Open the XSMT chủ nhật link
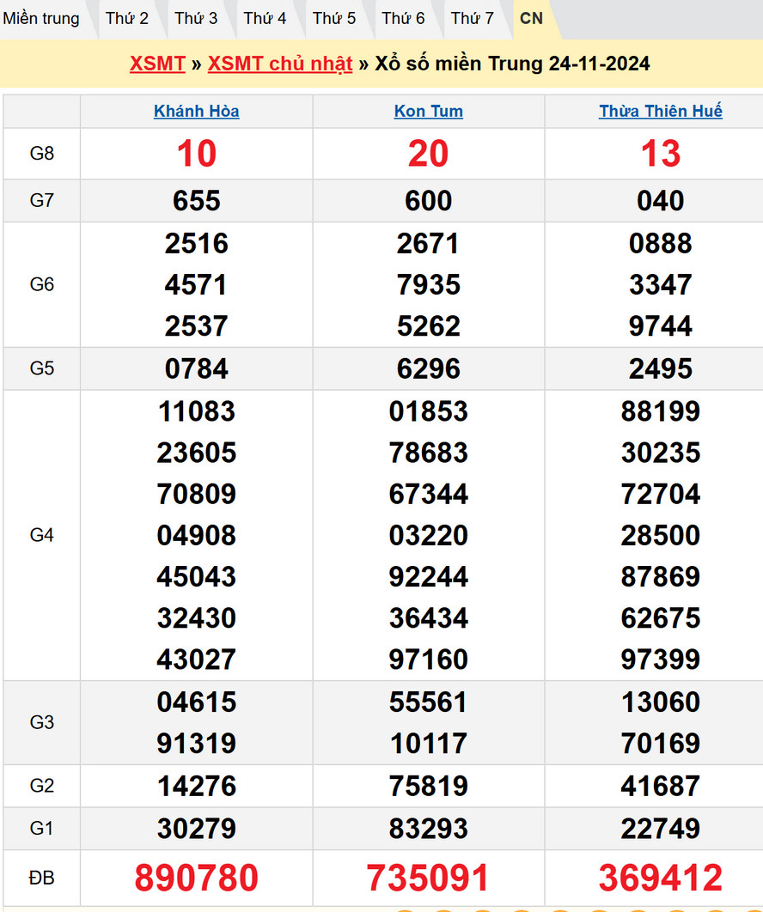Image resolution: width=763 pixels, height=912 pixels. point(280,64)
